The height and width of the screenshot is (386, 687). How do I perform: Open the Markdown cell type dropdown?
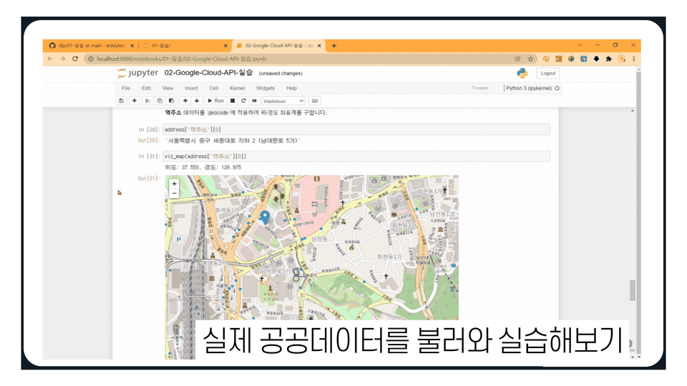tap(283, 101)
